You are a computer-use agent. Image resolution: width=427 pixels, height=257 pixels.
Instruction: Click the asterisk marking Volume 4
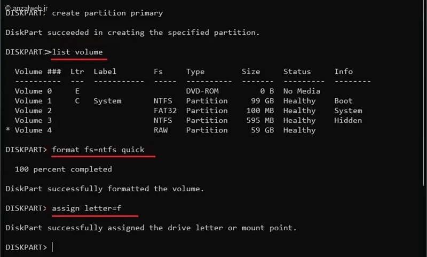tap(8, 129)
